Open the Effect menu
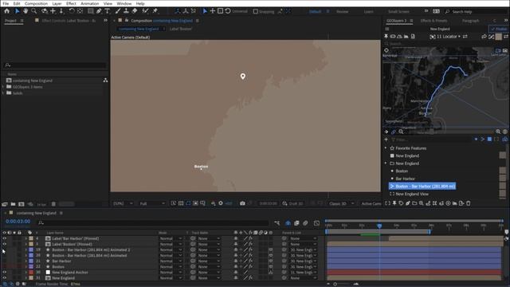Image resolution: width=510 pixels, height=287 pixels. 71,3
